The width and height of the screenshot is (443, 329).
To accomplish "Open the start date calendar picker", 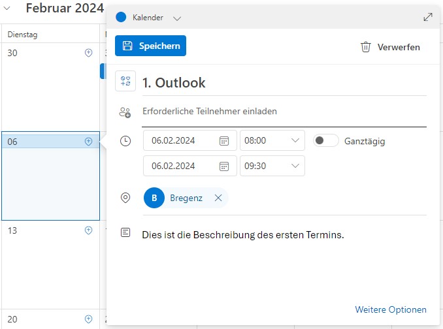I will point(223,140).
